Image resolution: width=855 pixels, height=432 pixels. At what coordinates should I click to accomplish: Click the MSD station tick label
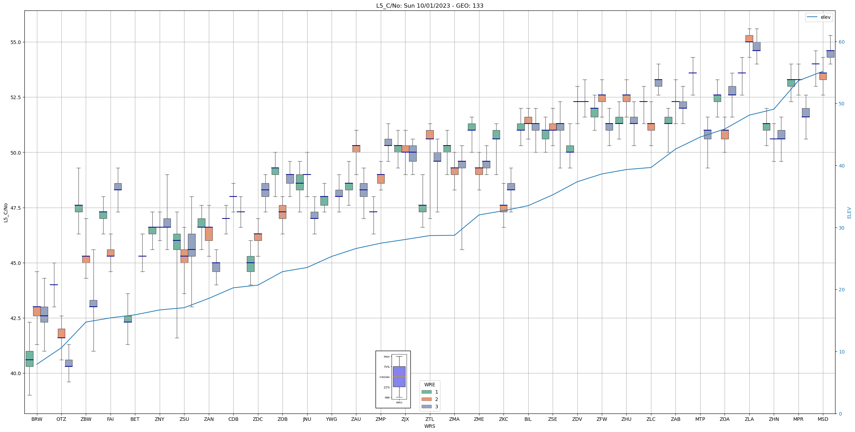click(823, 419)
